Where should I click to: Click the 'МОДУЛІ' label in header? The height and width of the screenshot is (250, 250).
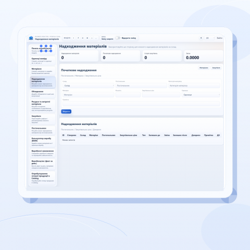67,38
